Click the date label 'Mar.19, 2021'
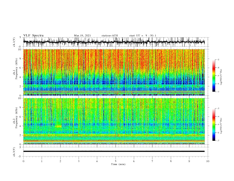Screen dimensions: 234x181 [x=82, y=35]
